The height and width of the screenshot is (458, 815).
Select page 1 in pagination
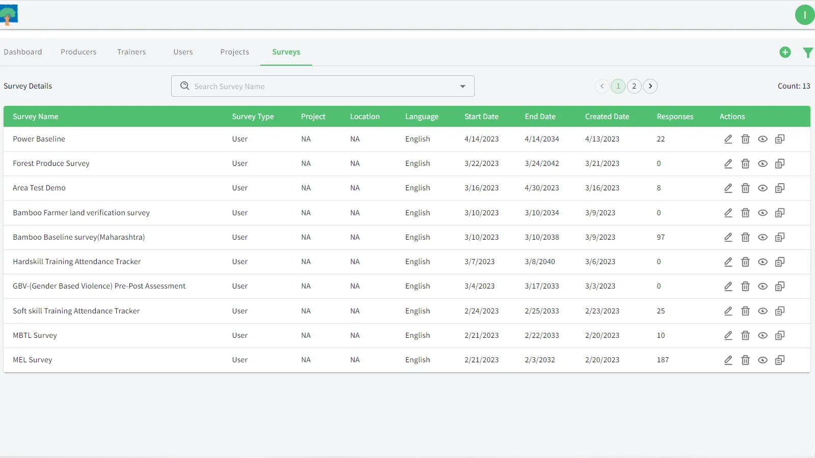click(x=618, y=86)
